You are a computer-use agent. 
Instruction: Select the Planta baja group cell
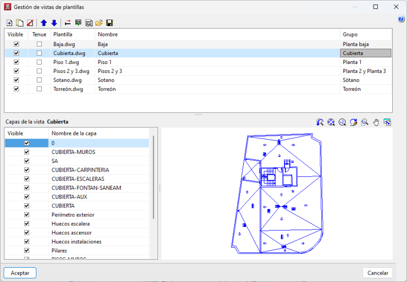tap(366, 44)
